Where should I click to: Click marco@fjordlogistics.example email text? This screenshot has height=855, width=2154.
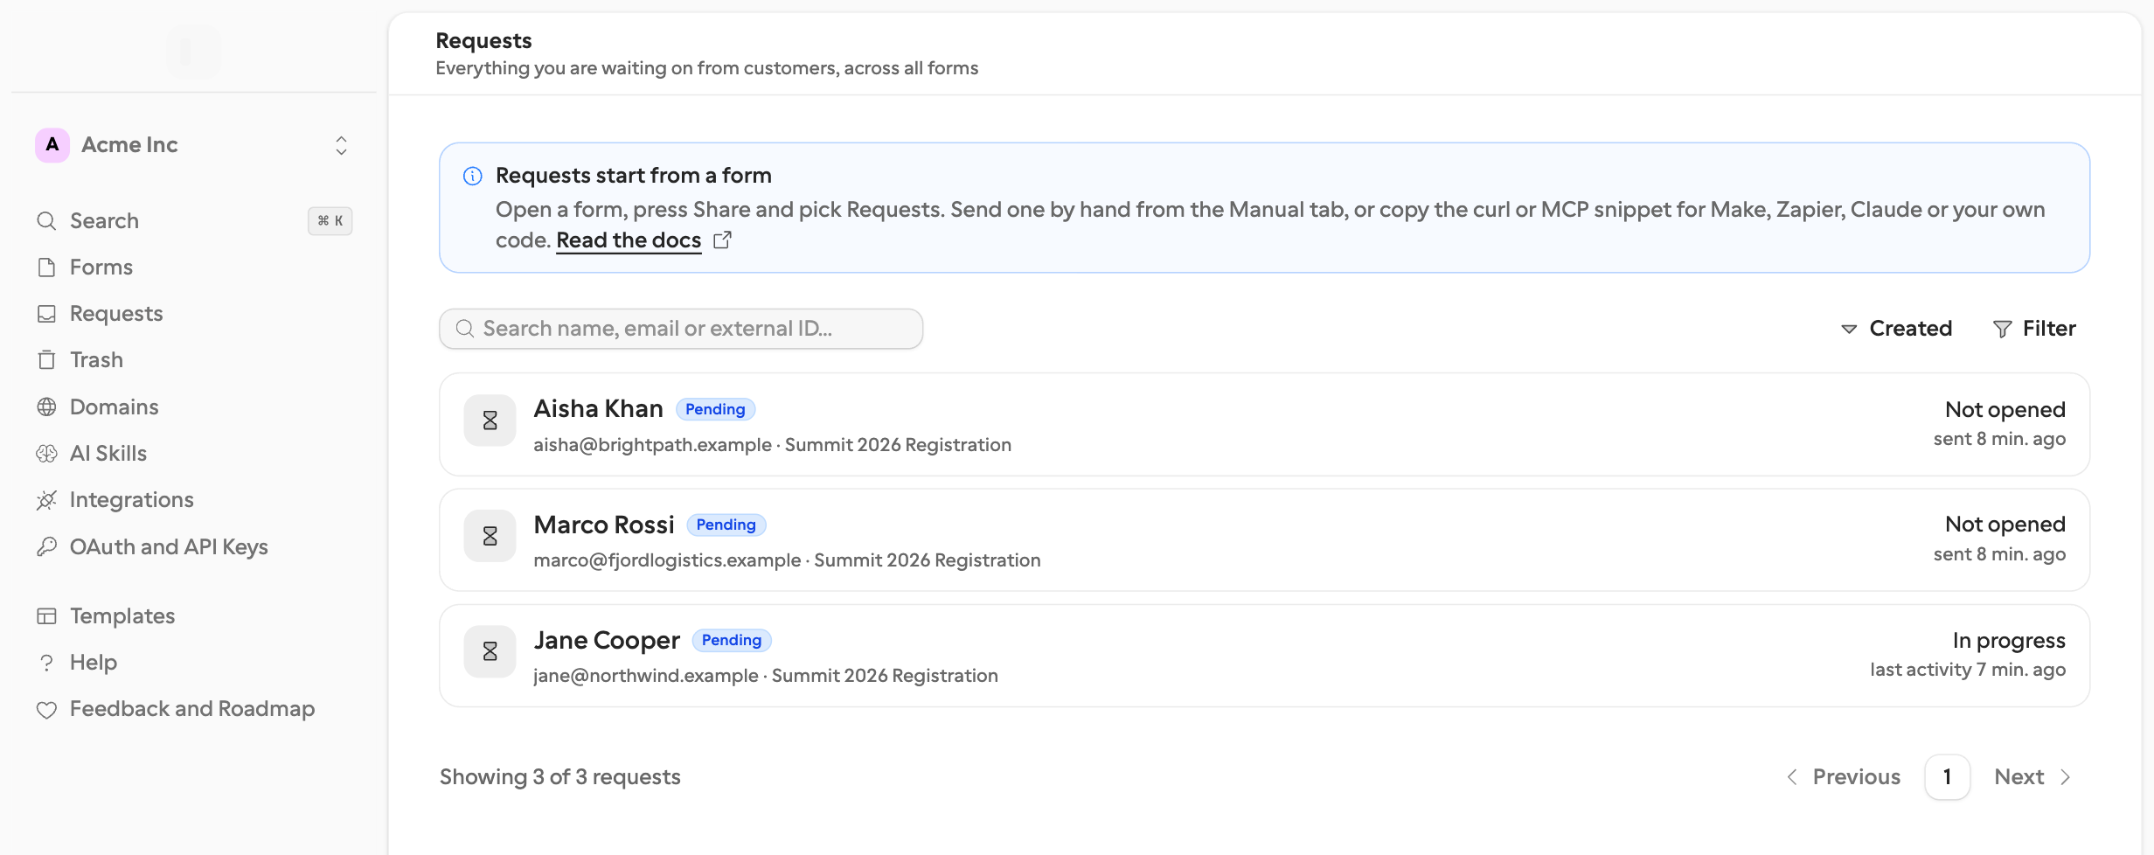[x=667, y=560]
